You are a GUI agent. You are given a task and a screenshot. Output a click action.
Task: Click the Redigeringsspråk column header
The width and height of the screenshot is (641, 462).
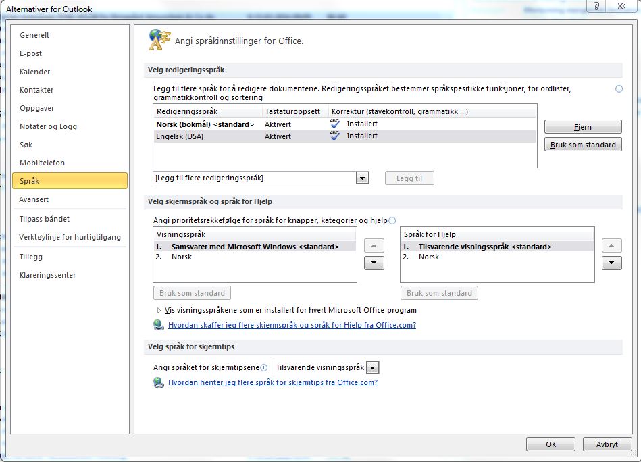tap(207, 111)
